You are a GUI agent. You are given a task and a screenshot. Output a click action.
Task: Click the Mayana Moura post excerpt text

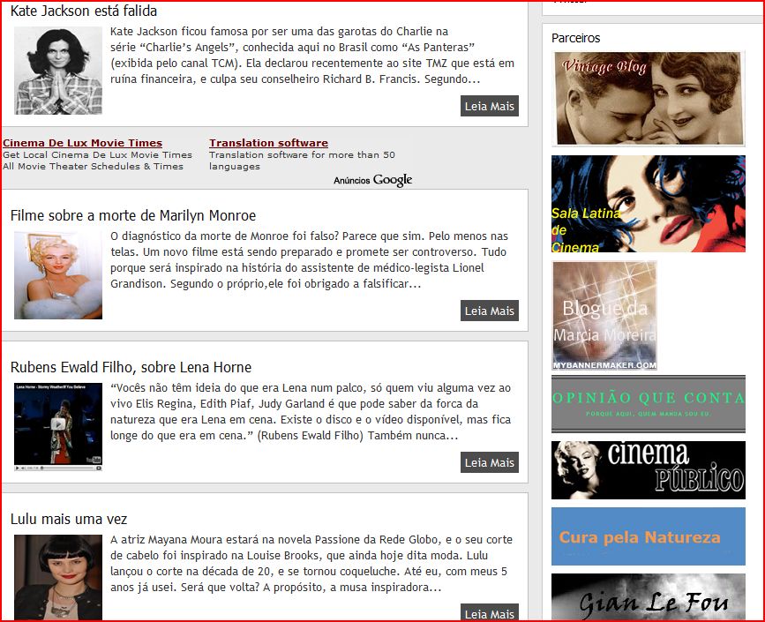tap(311, 564)
